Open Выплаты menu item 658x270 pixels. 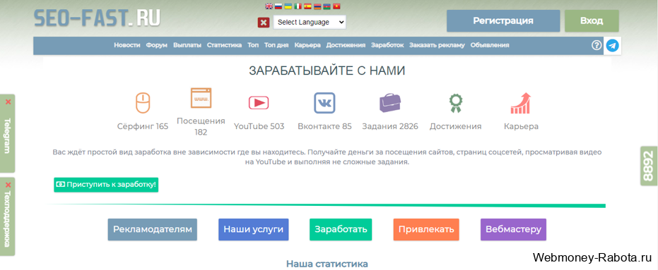(x=187, y=45)
